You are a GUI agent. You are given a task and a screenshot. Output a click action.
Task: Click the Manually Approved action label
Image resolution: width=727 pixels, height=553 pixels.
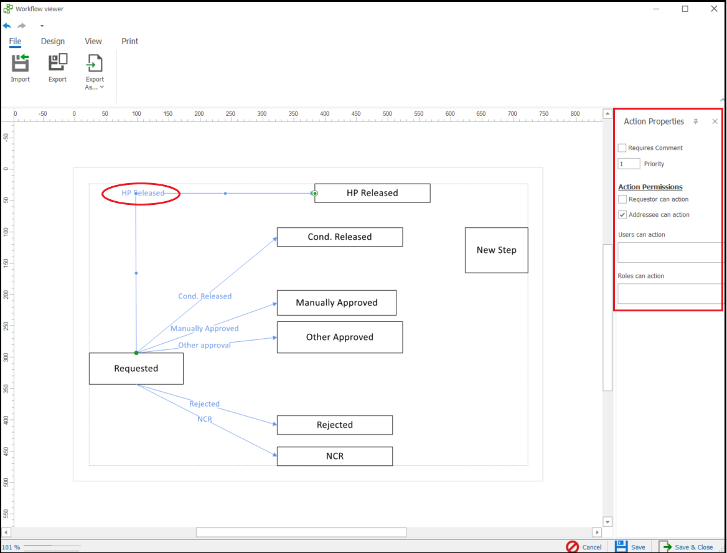pos(204,328)
